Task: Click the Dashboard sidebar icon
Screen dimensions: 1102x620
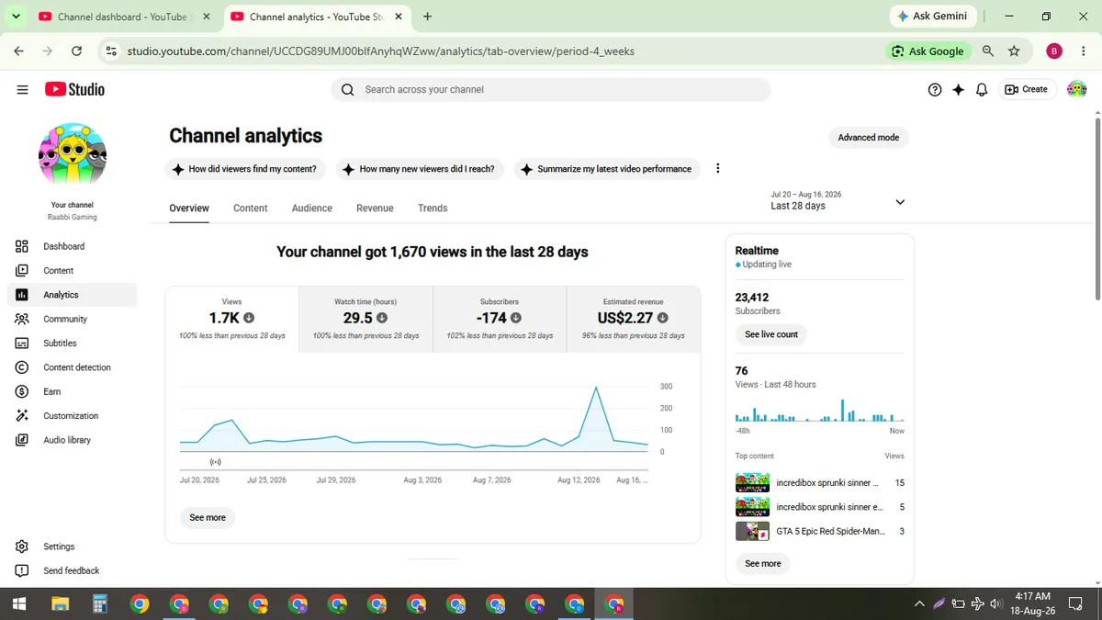Action: click(22, 246)
